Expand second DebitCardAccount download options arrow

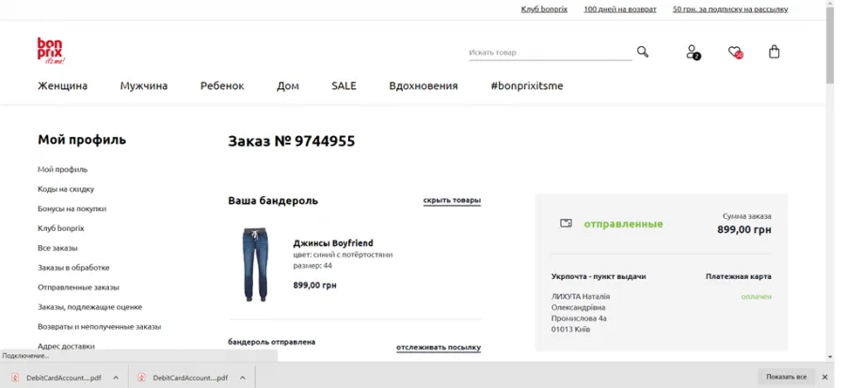click(x=243, y=378)
